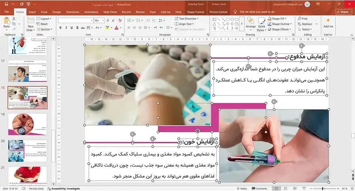Toggle Strikethrough formatting
Image resolution: width=355 pixels, height=191 pixels.
point(83,28)
